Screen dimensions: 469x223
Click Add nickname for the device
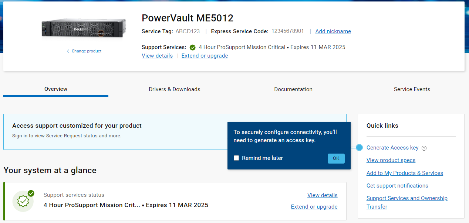333,31
